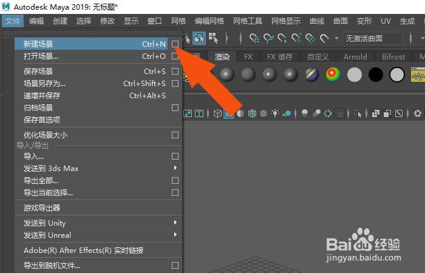Click the 无激活曲面 field

coord(373,38)
